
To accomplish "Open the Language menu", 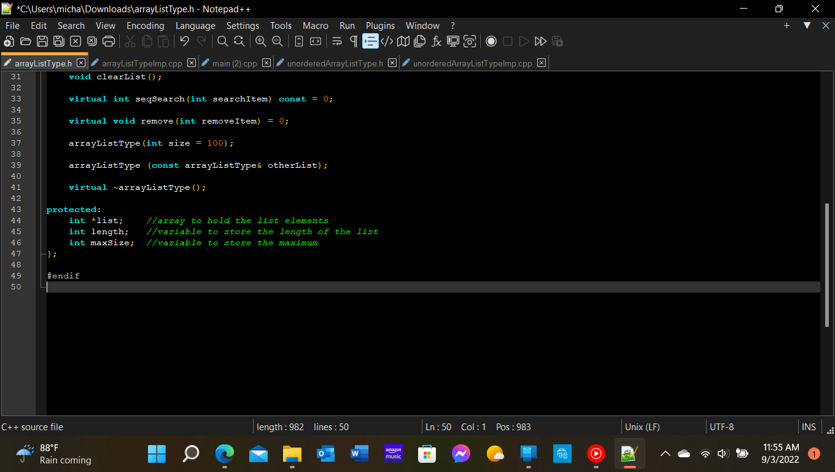I will 195,25.
